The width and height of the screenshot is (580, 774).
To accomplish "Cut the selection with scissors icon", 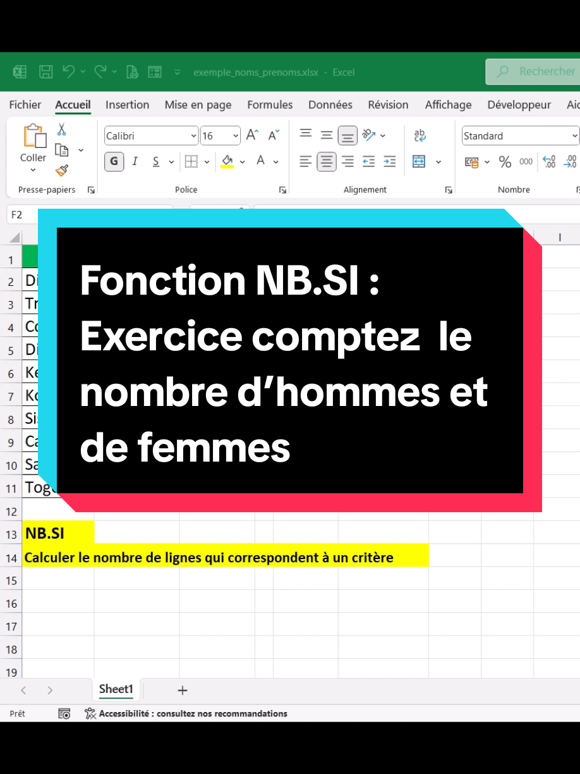I will (61, 129).
